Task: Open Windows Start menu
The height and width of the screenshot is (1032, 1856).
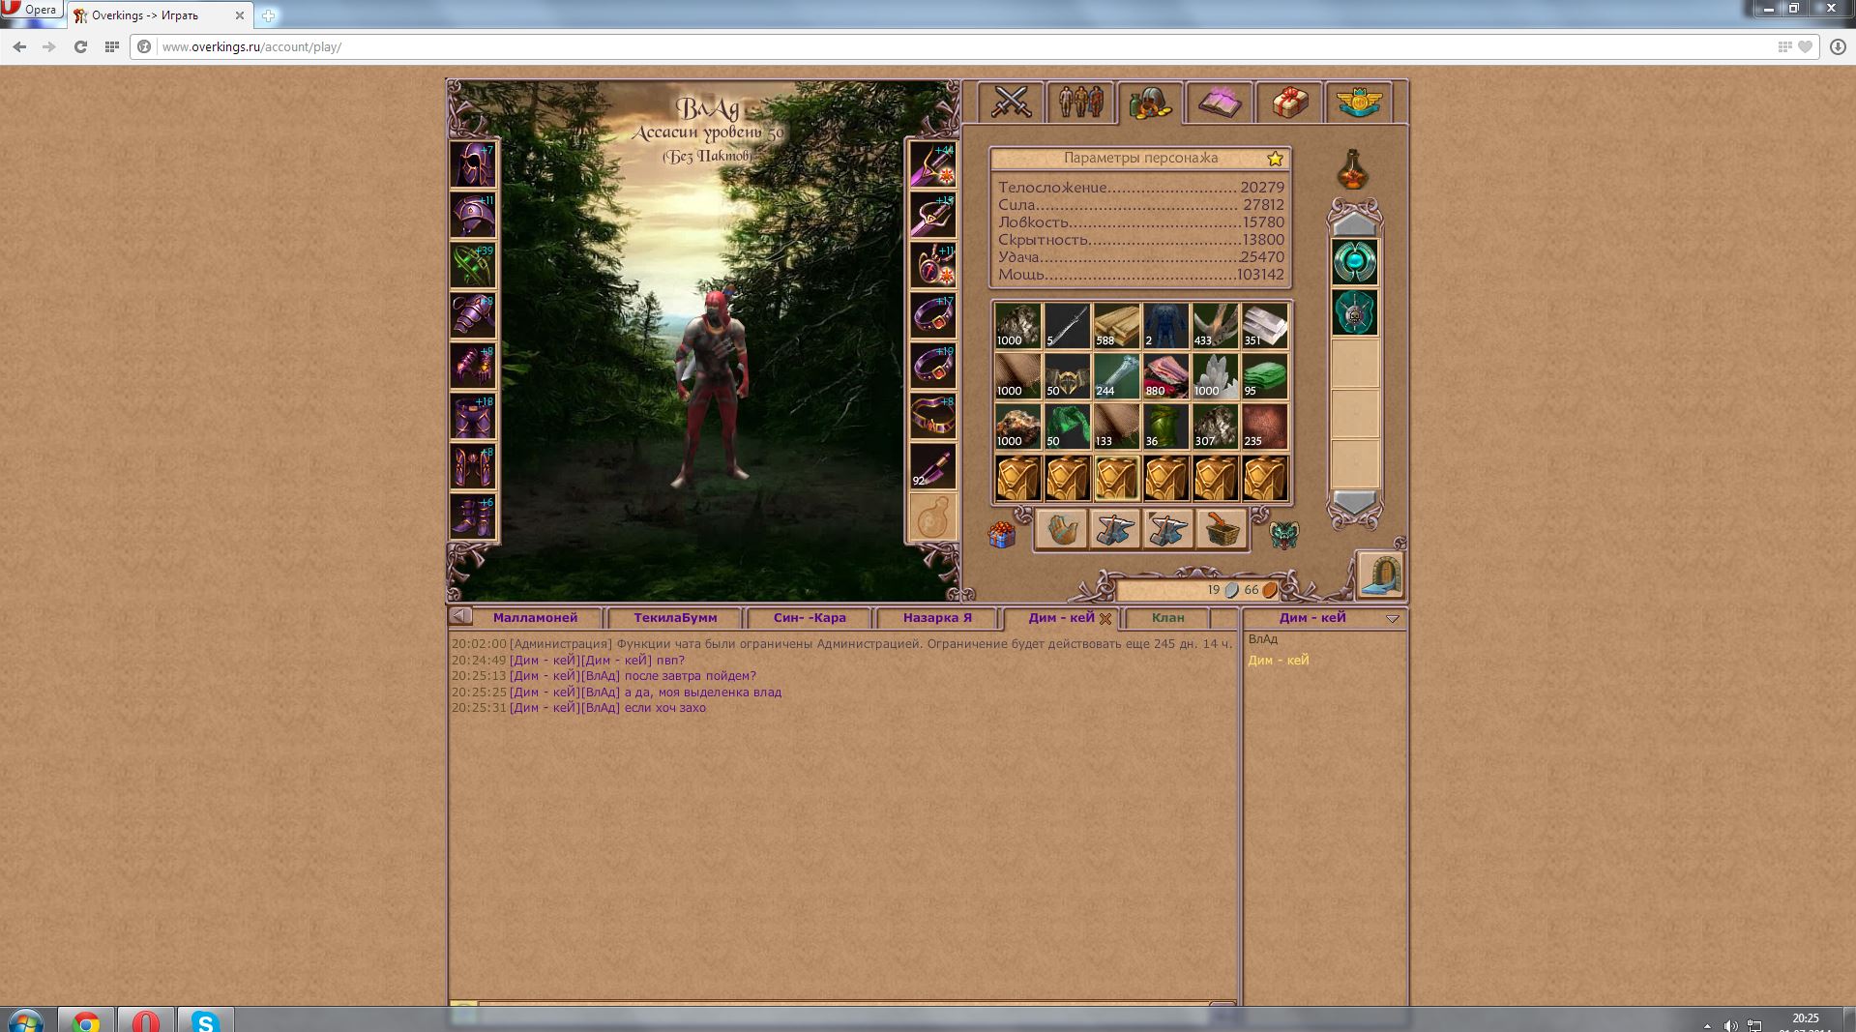Action: (26, 1019)
